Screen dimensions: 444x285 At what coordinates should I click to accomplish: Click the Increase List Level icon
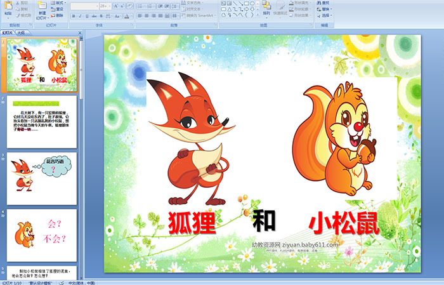[167, 6]
